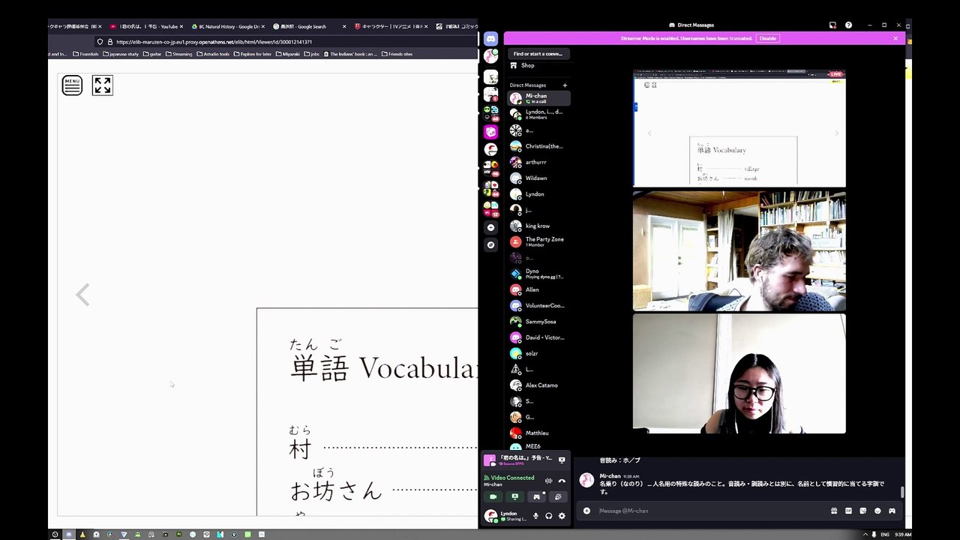
Task: Open the Astudio tools bookmarks folder
Action: tap(214, 54)
